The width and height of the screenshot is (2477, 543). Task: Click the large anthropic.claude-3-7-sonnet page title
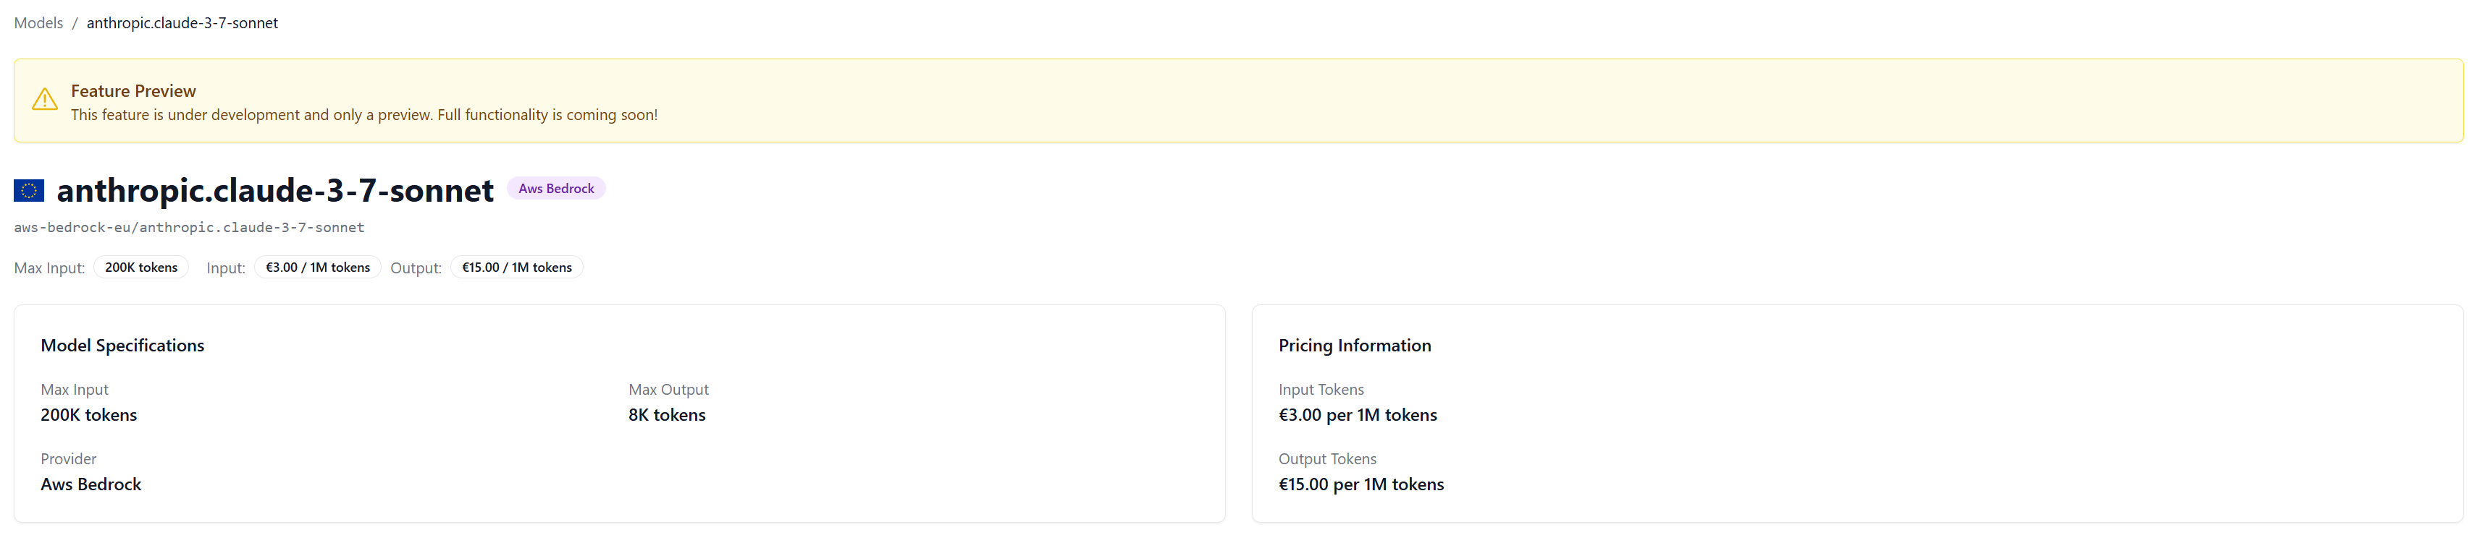[275, 191]
